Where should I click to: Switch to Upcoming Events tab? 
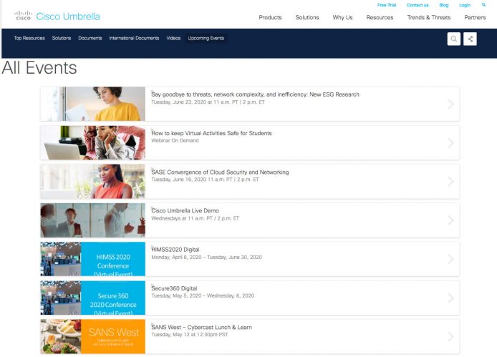point(206,38)
